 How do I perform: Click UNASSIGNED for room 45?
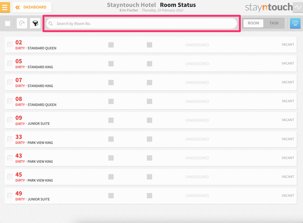[197, 177]
